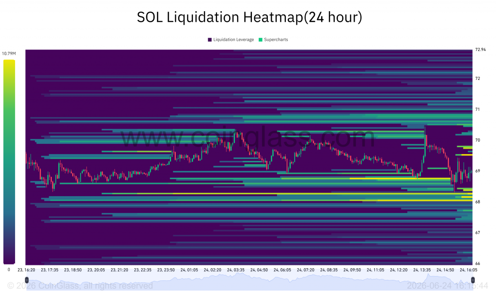496x293 pixels.
Task: Click the 68 price level axis label
Action: (478, 202)
